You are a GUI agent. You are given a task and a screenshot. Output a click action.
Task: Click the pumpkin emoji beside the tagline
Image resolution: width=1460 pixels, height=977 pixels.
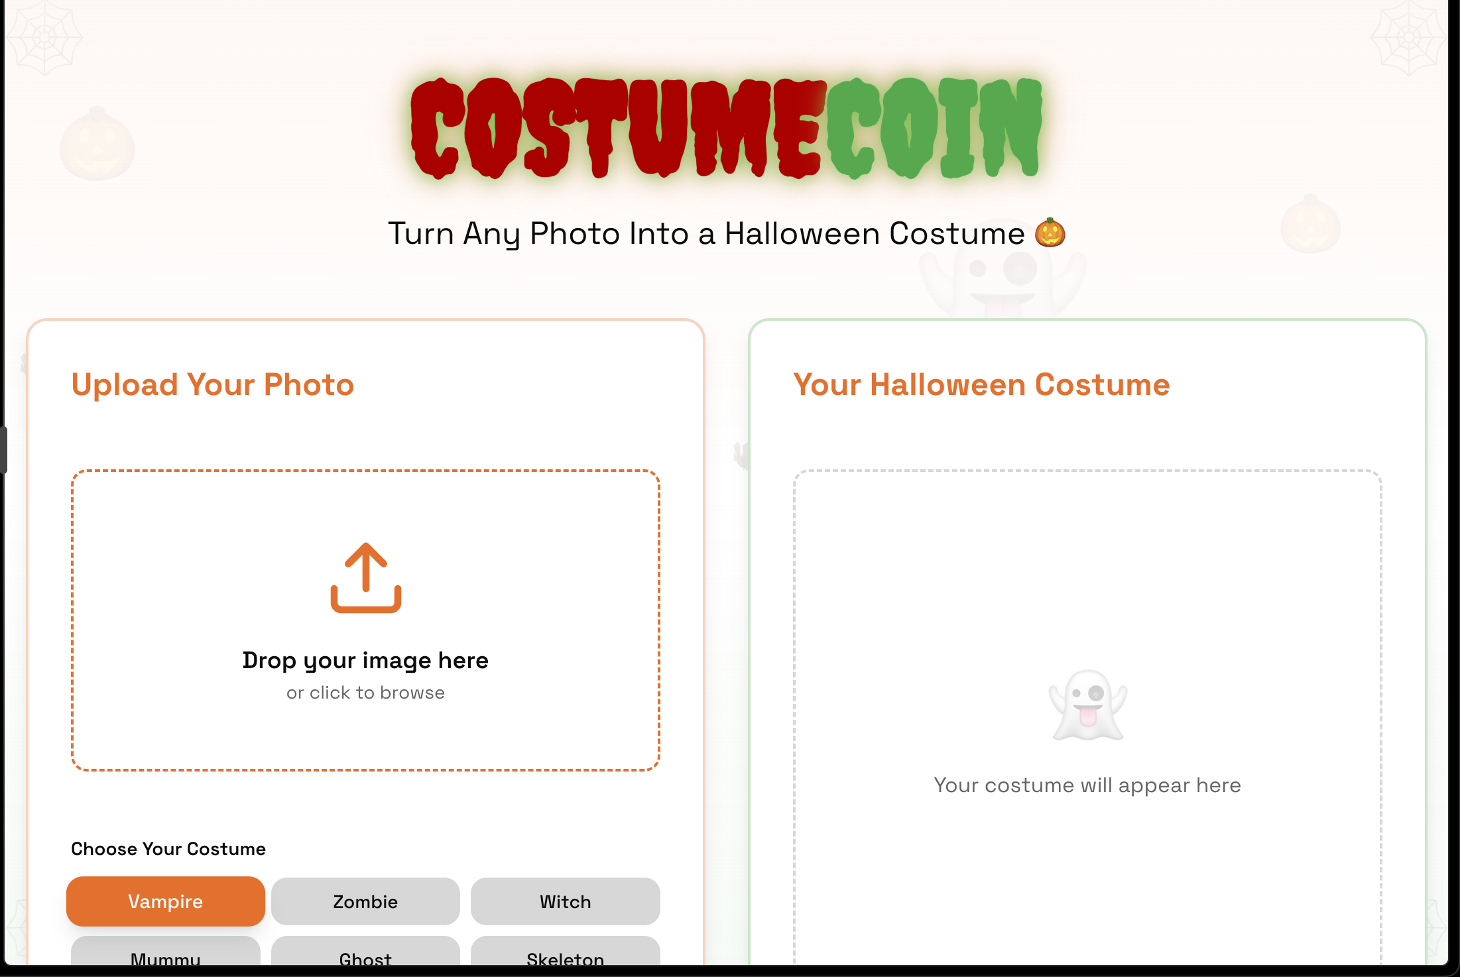coord(1050,233)
